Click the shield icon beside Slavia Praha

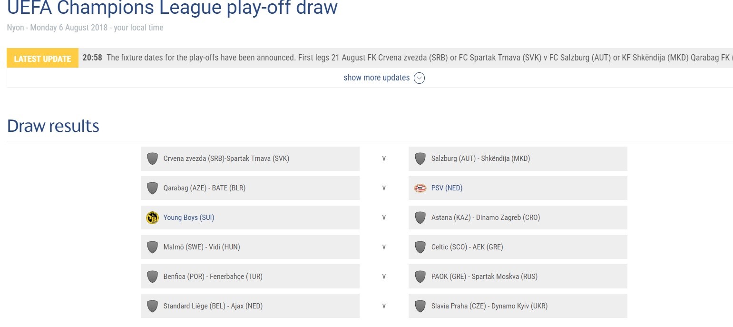[x=420, y=306]
